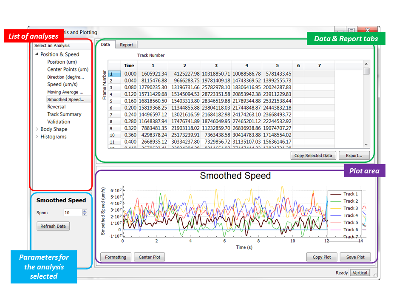
Task: Select frame row header 1
Action: tap(114, 74)
